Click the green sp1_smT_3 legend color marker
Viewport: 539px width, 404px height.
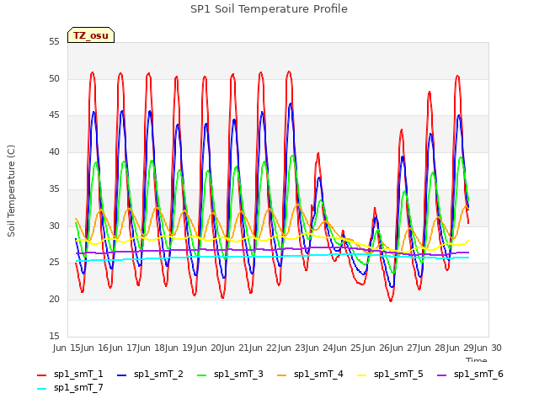[202, 375]
